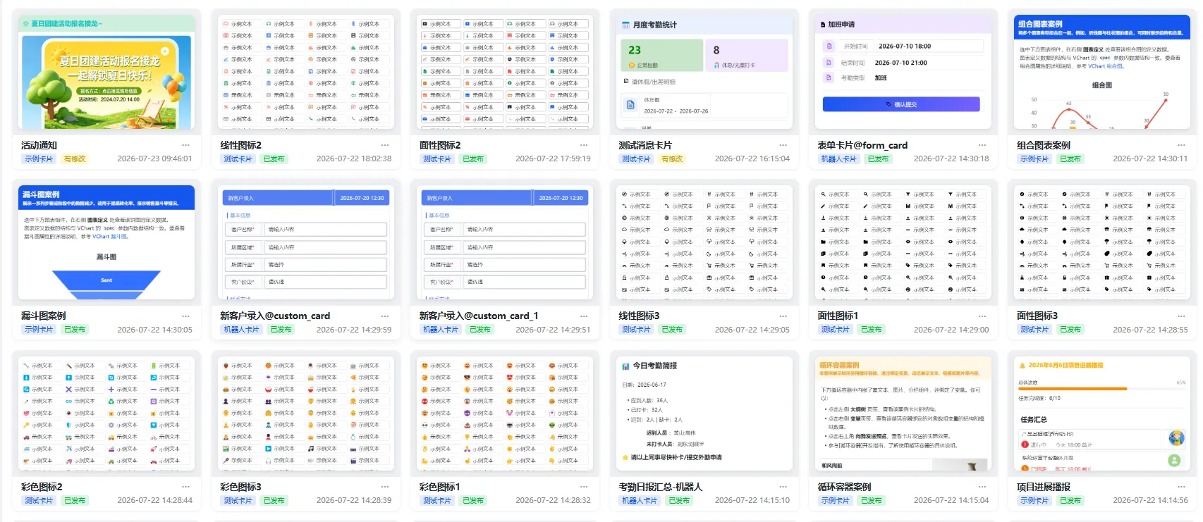Open the 月度考勤统计 card preview
1203x522 pixels.
[x=704, y=73]
